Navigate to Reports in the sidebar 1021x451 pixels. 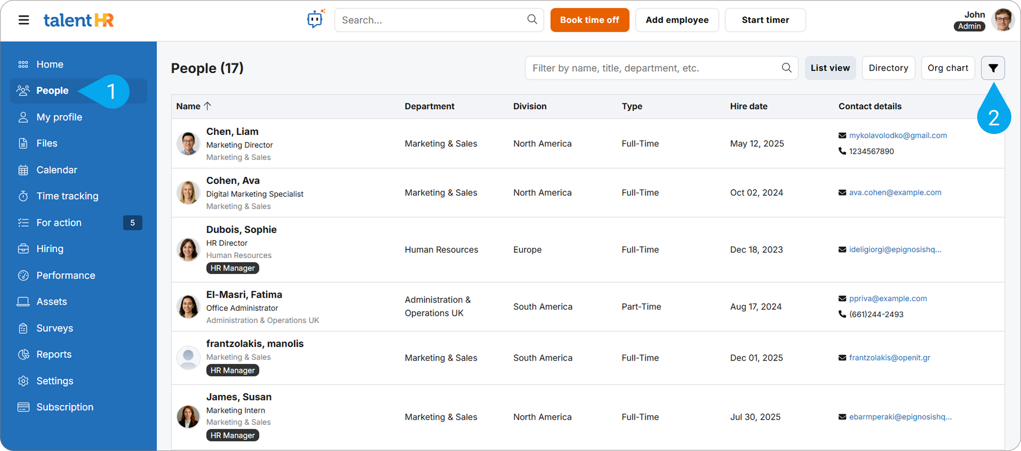(54, 354)
